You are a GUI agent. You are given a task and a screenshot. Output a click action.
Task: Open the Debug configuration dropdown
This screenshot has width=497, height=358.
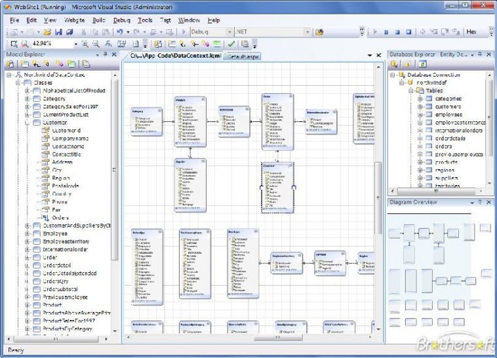click(228, 31)
